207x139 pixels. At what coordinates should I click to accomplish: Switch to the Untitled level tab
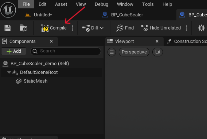[38, 15]
